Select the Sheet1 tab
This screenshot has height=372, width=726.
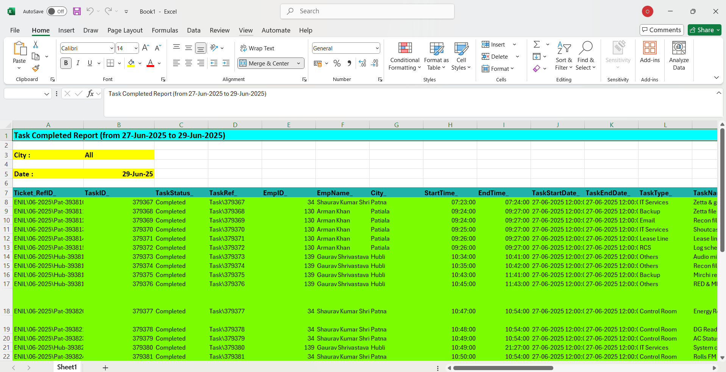tap(67, 367)
